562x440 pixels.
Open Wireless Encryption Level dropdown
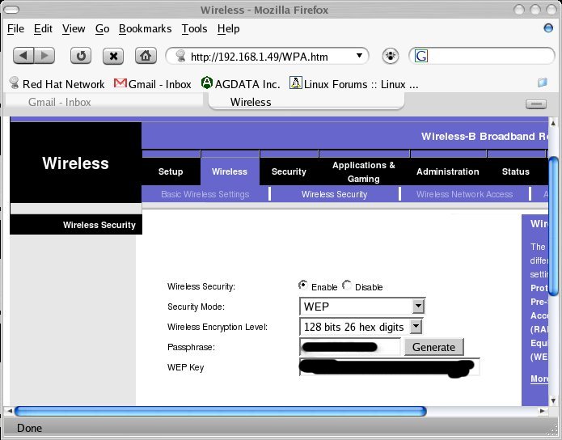tap(416, 327)
